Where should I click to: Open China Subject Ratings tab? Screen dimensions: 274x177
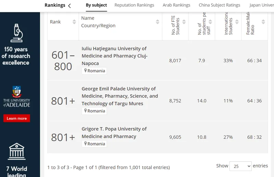(x=219, y=5)
